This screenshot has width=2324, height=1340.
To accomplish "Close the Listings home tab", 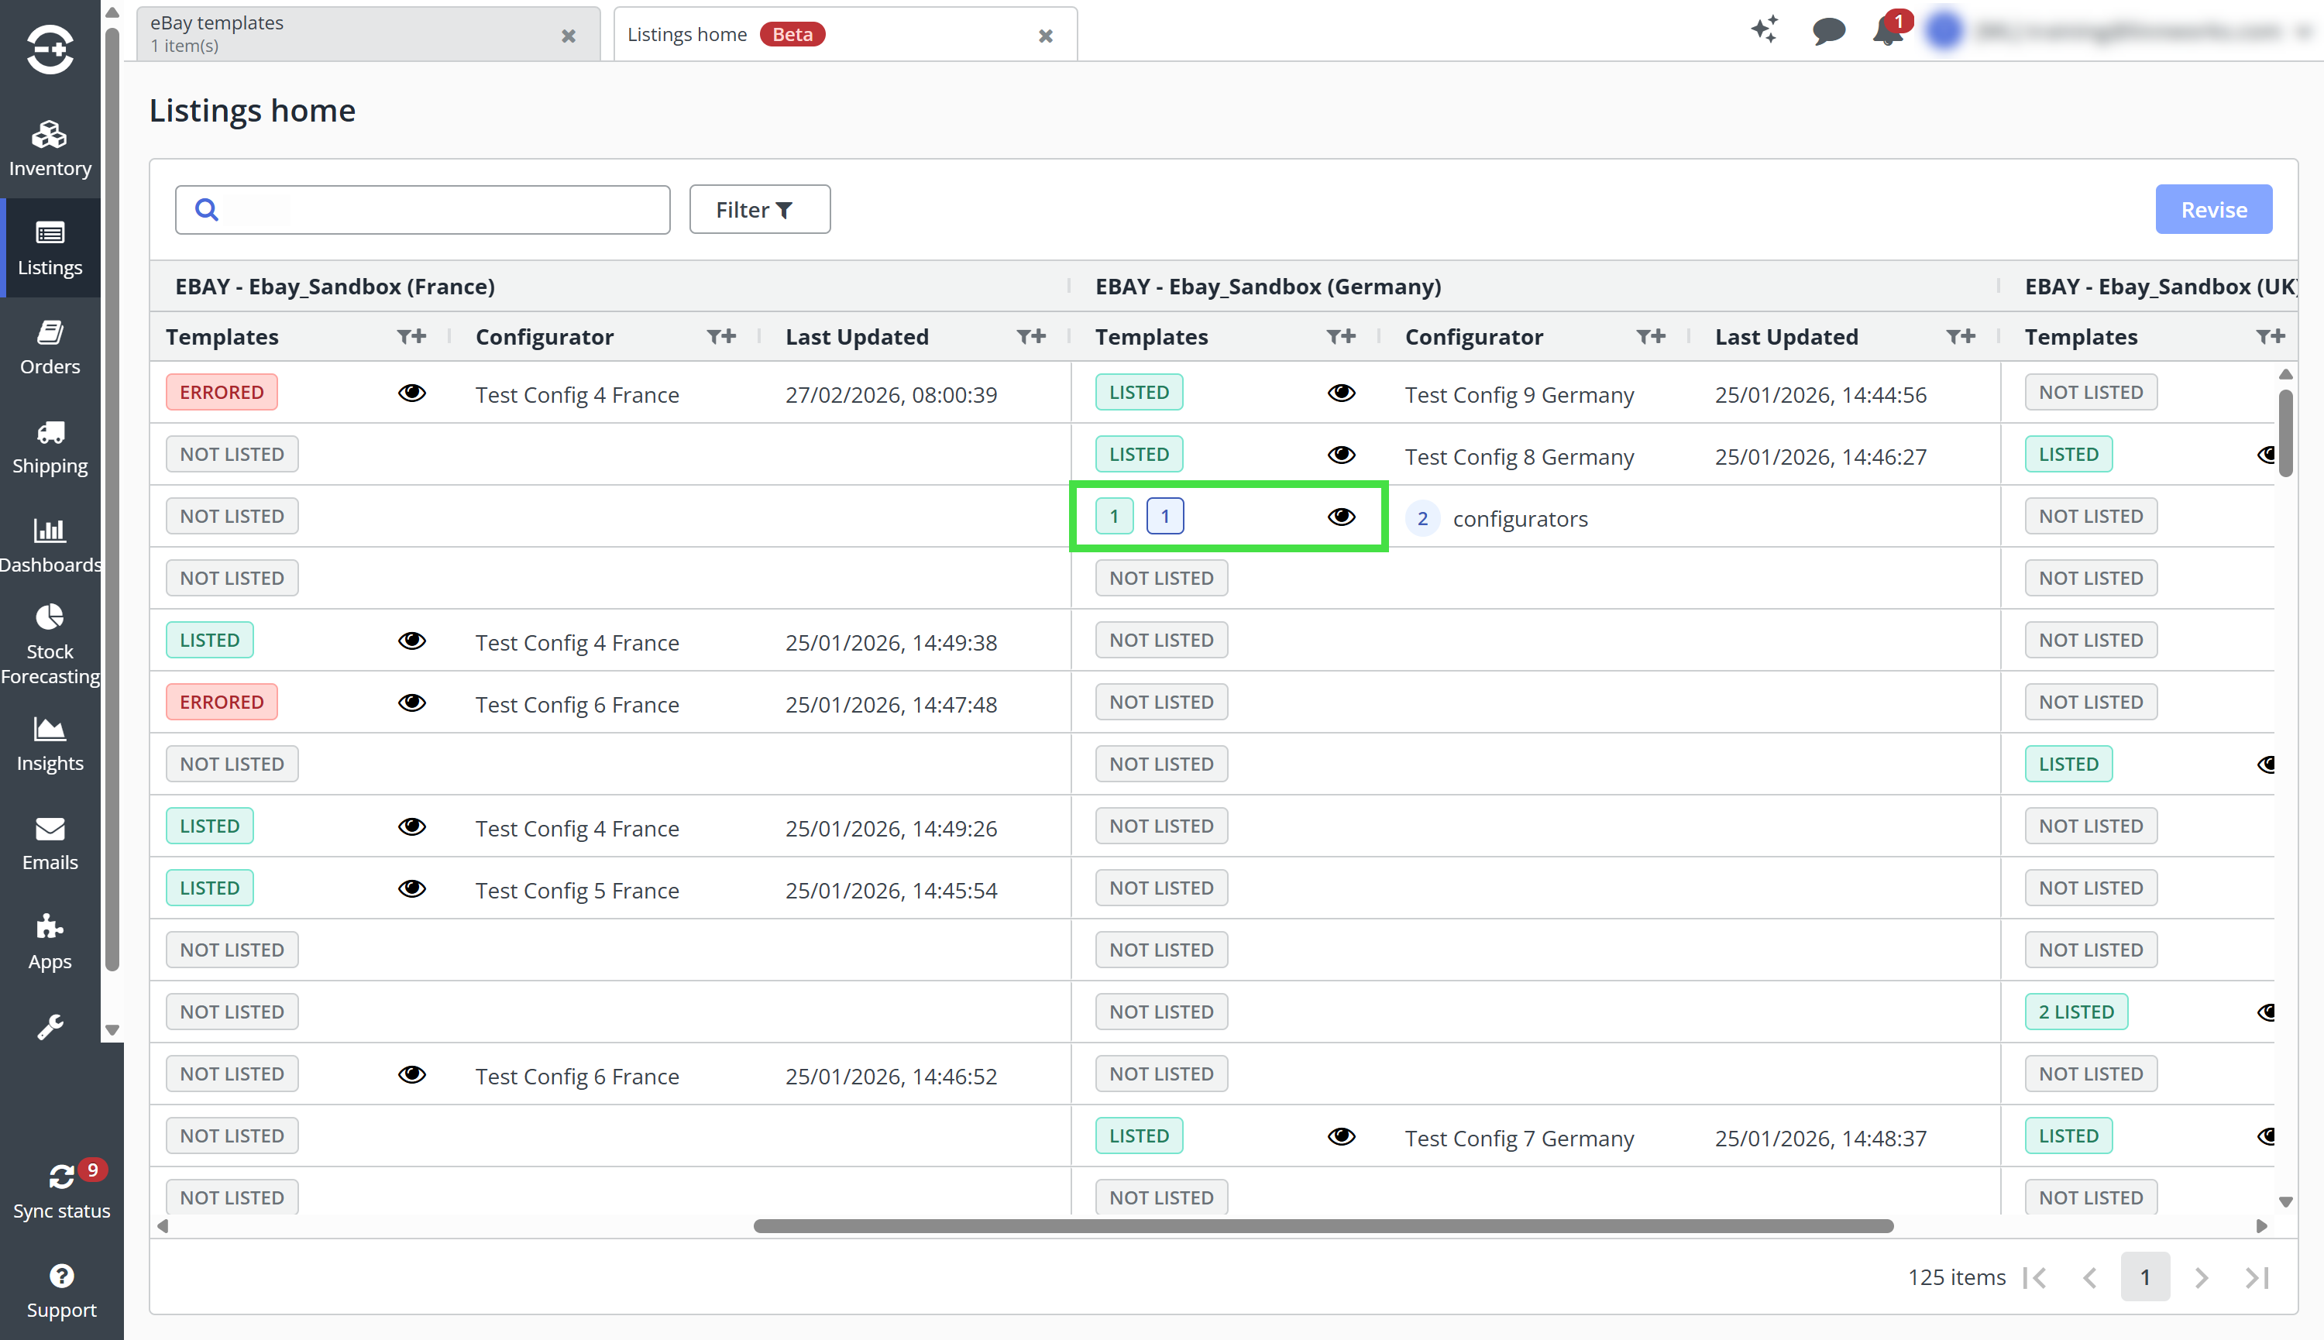I will point(1046,36).
